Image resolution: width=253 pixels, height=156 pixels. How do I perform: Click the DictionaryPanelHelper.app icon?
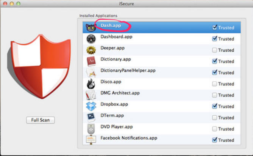point(91,72)
